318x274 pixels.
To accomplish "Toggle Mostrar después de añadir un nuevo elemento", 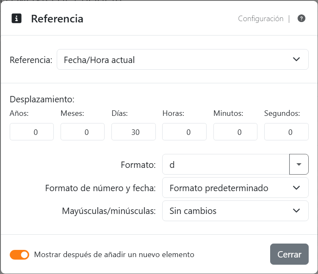I will 19,255.
